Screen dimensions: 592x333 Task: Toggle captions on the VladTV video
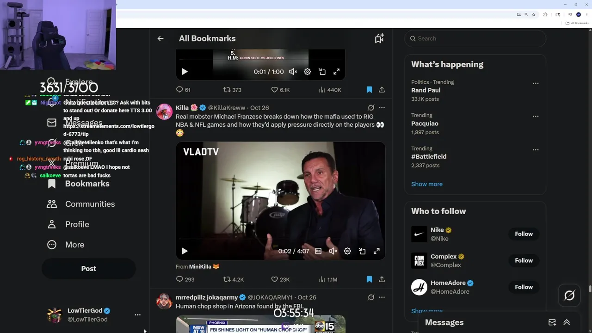[x=318, y=251]
